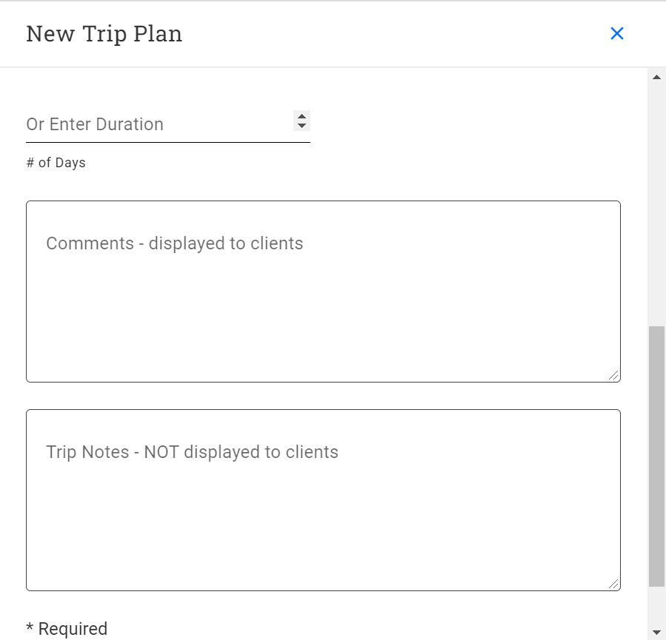Click the "Comments - displayed to clients" placeholder text

175,243
